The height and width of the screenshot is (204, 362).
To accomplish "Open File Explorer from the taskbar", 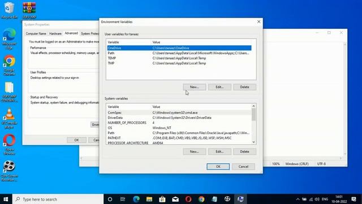I will (x=149, y=199).
